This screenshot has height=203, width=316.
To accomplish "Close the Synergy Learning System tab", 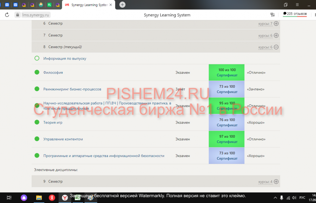I will (111, 5).
